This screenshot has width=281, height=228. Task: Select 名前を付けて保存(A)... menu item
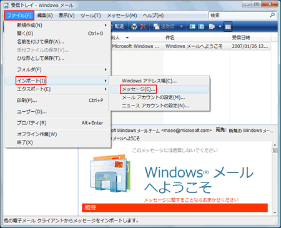57,42
